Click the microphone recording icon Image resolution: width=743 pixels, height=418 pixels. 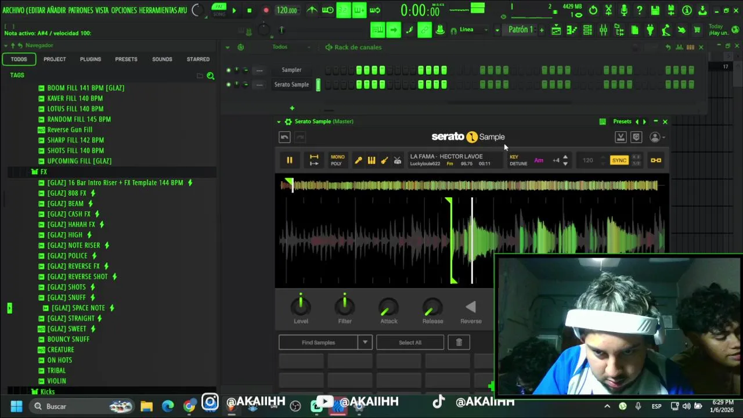(624, 10)
